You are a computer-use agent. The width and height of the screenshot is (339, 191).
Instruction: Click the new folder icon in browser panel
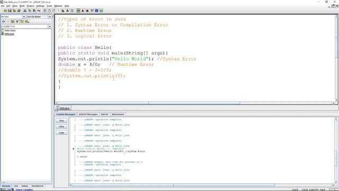(x=22, y=21)
